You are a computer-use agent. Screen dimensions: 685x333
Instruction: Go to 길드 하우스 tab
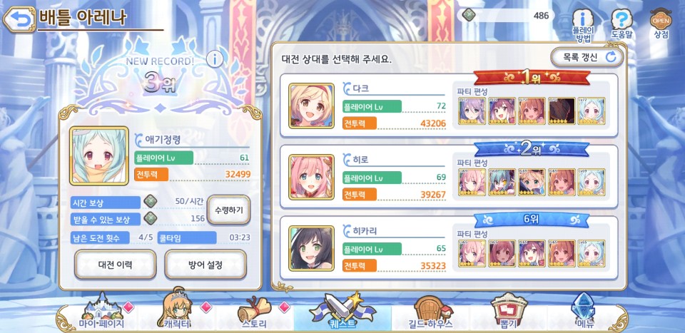click(428, 312)
